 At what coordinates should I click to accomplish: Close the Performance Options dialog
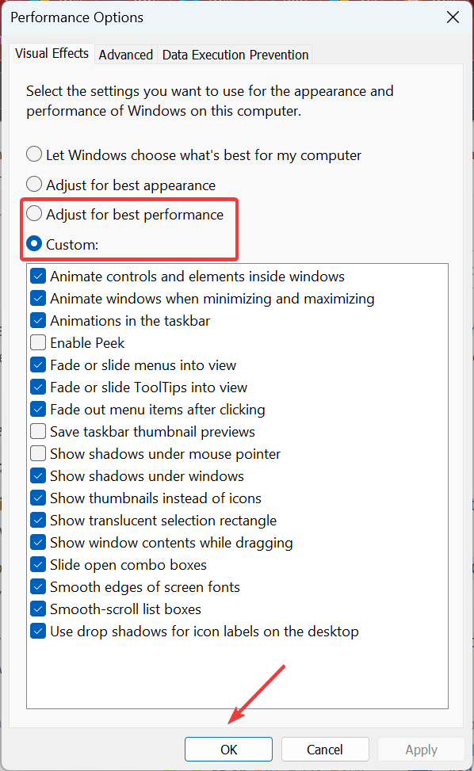(453, 17)
